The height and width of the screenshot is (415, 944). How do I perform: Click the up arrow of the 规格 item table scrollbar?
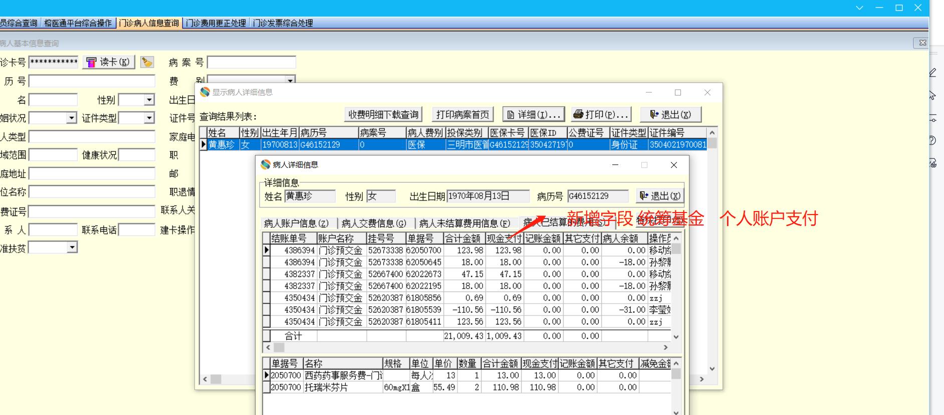[676, 363]
